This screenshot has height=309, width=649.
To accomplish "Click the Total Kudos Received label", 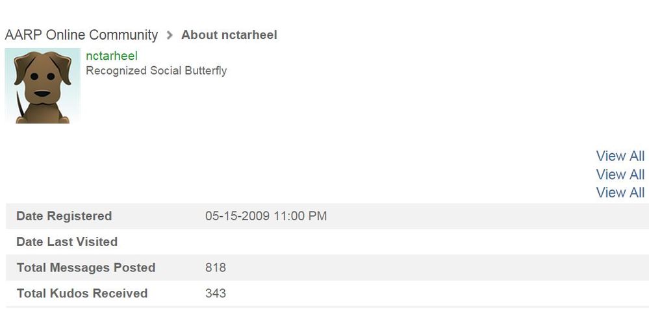I will [82, 293].
